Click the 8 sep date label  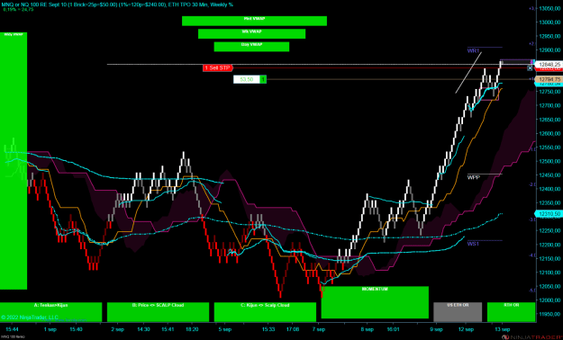(367, 329)
